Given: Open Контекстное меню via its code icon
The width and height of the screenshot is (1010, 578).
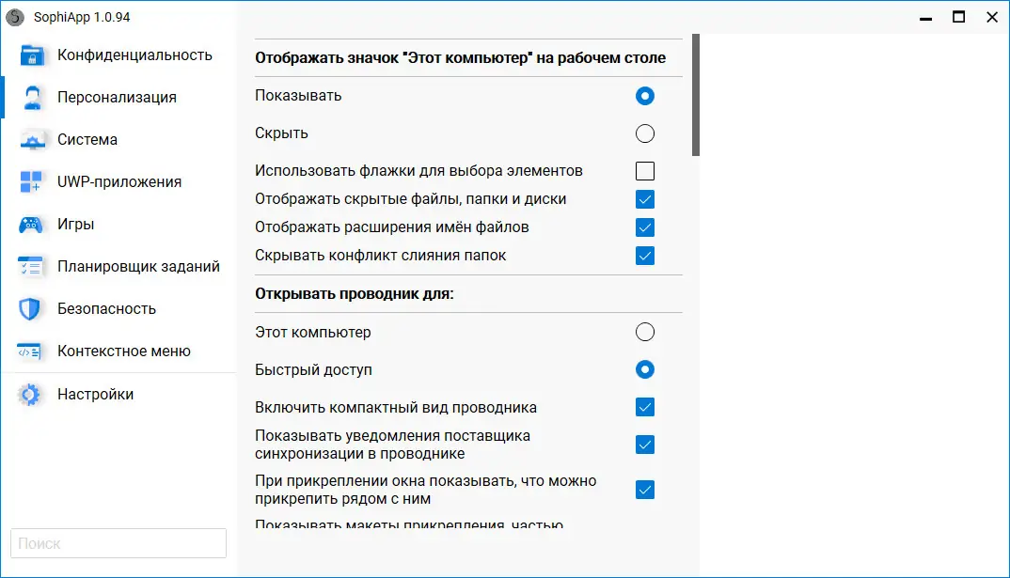Looking at the screenshot, I should pyautogui.click(x=31, y=351).
